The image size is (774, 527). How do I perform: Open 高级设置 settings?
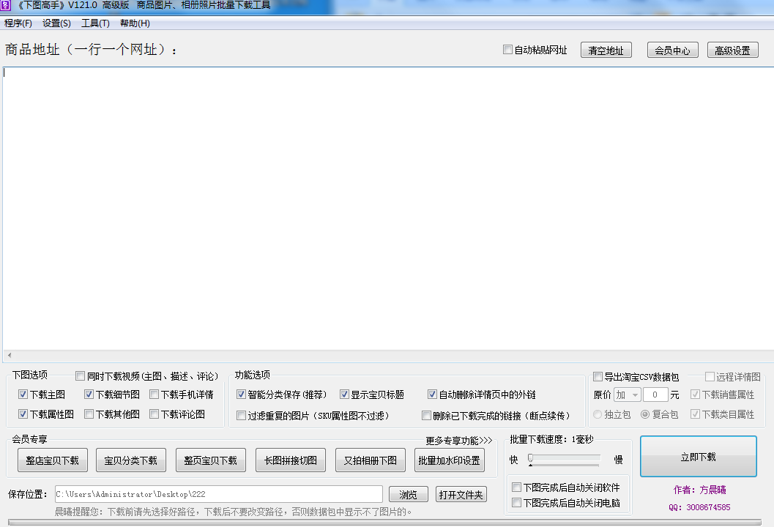(732, 50)
